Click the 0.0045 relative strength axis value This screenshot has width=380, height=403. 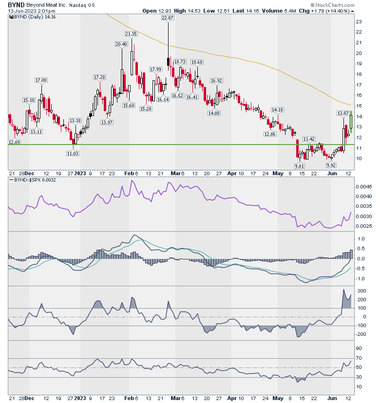tap(364, 186)
